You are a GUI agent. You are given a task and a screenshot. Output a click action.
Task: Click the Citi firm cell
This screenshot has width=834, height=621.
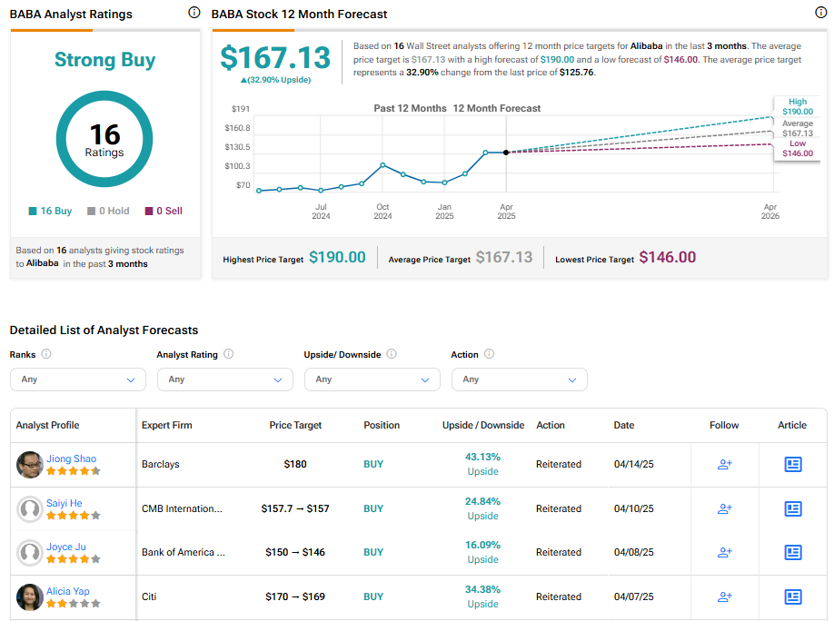tap(149, 596)
